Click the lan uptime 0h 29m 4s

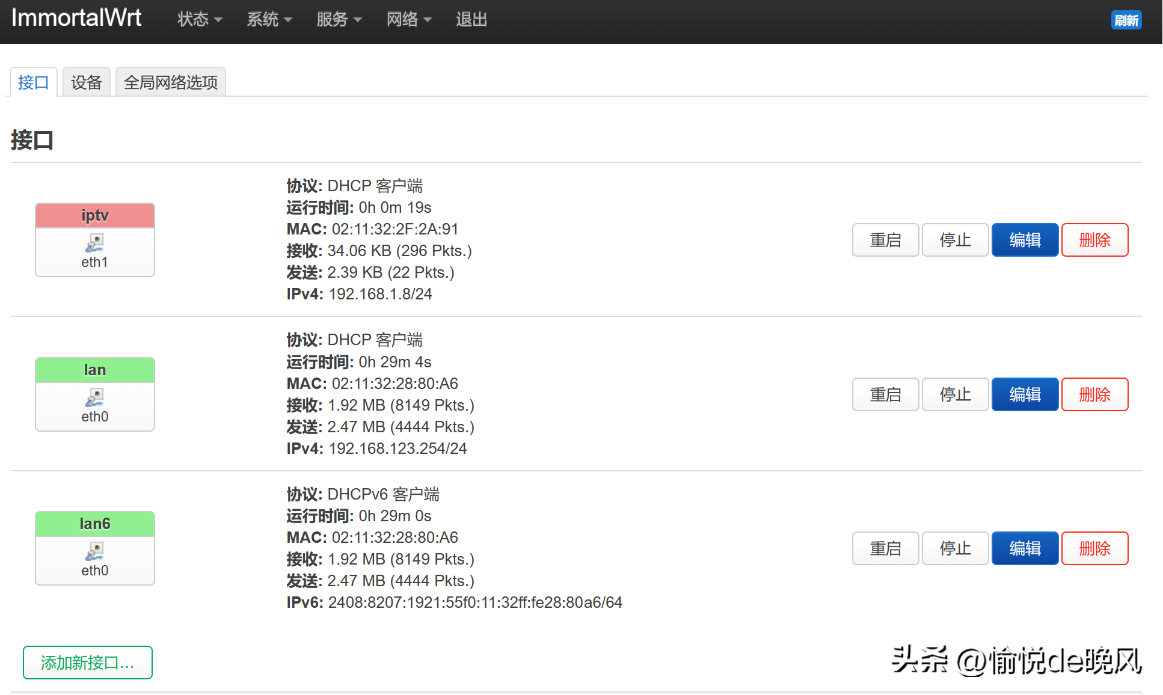[x=395, y=362]
